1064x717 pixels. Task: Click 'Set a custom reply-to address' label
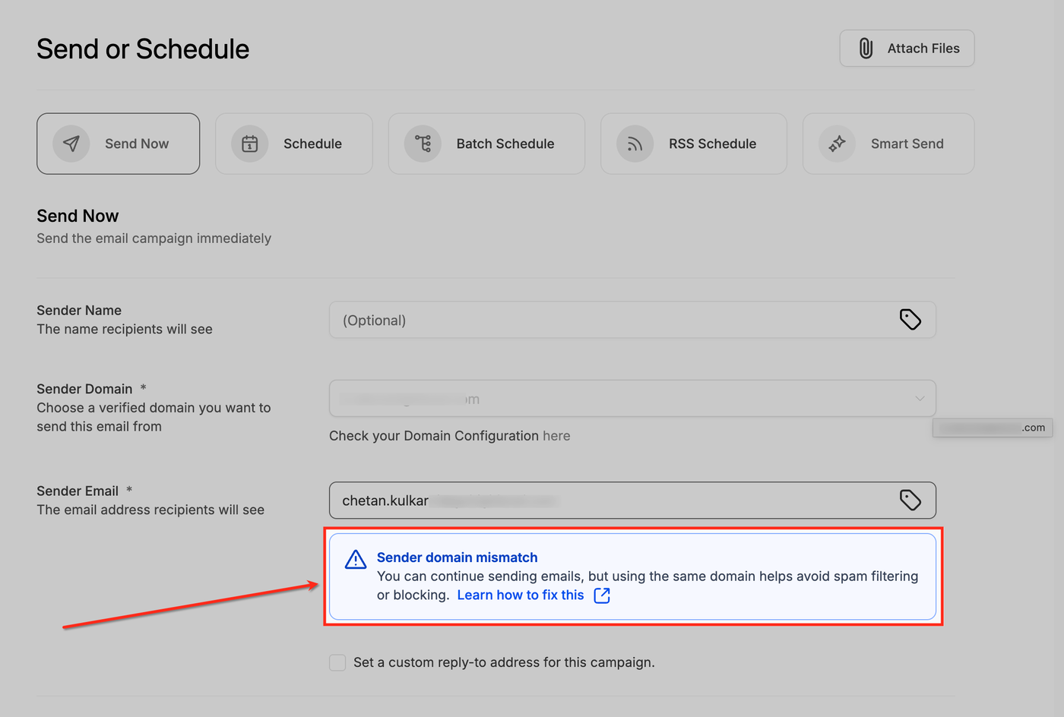(504, 662)
